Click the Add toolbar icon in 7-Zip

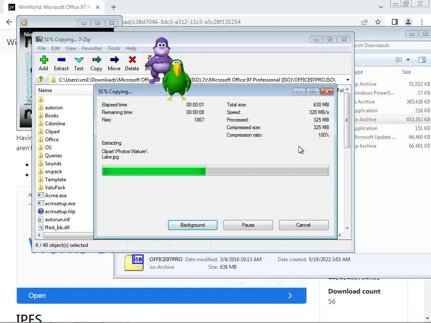tap(44, 60)
